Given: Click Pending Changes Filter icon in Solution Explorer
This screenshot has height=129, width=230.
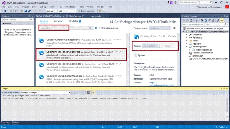Looking at the screenshot, I should click(x=196, y=20).
